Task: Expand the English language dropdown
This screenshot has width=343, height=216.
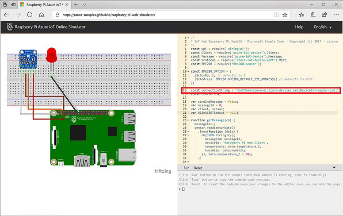Action: click(x=323, y=27)
